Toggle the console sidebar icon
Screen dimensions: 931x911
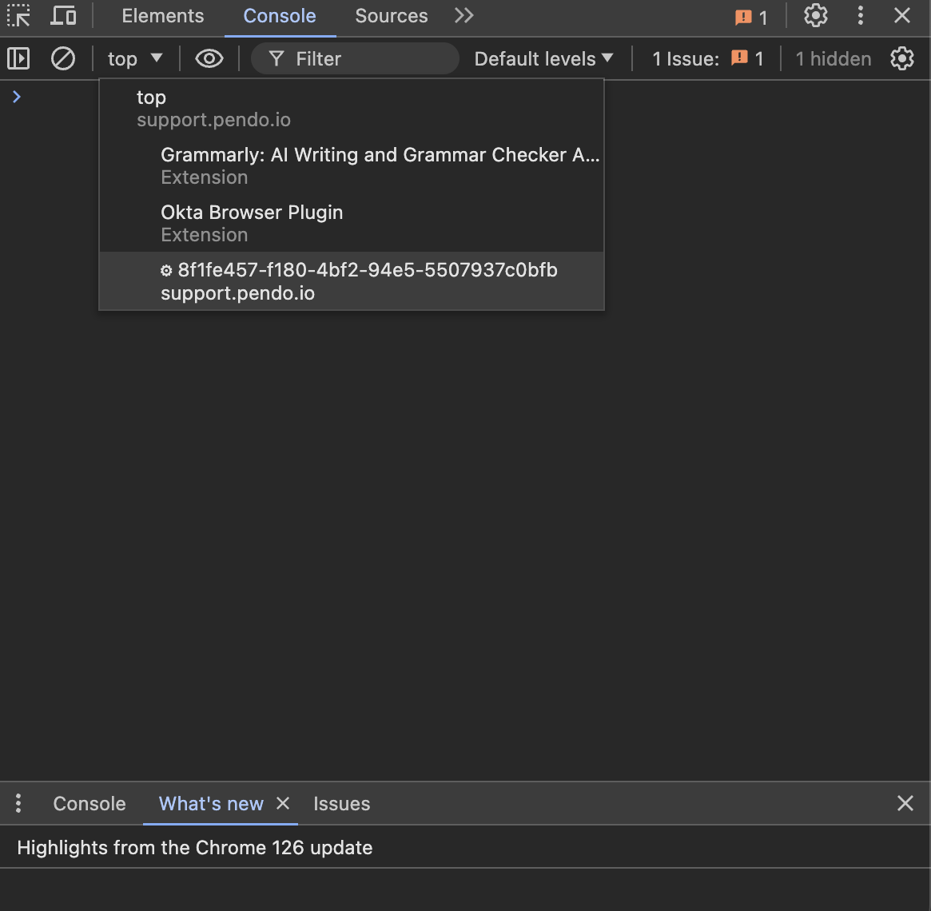click(18, 59)
